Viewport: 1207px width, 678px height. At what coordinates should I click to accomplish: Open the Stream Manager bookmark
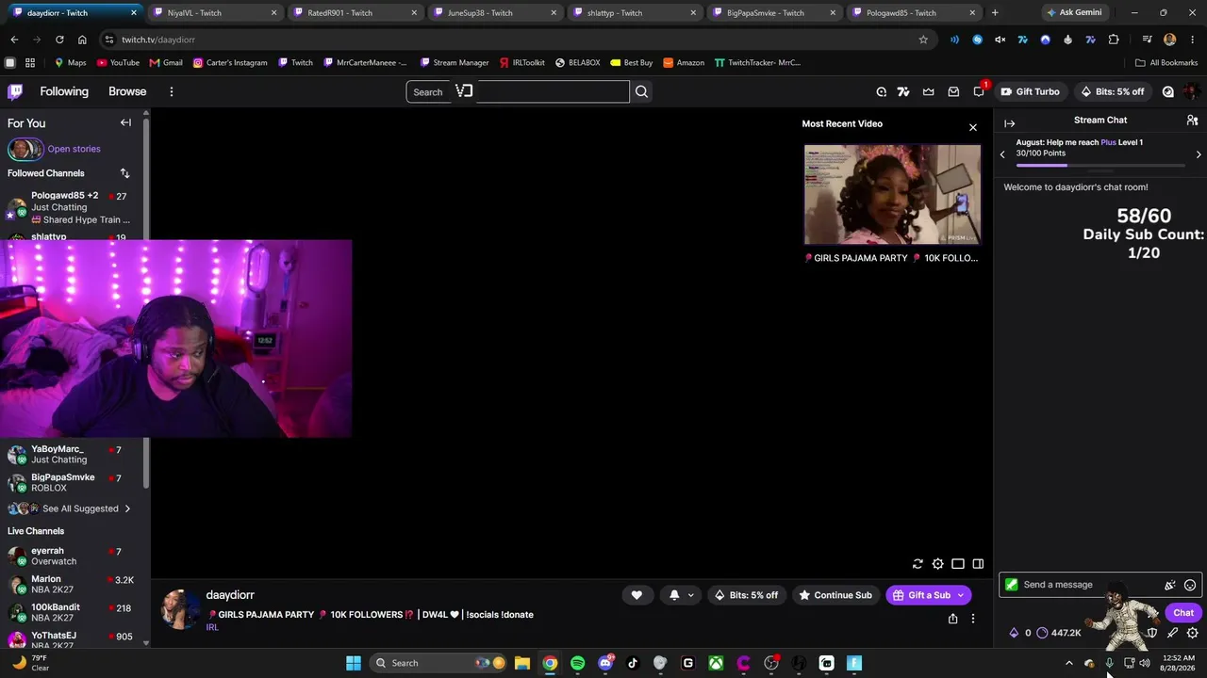click(454, 63)
